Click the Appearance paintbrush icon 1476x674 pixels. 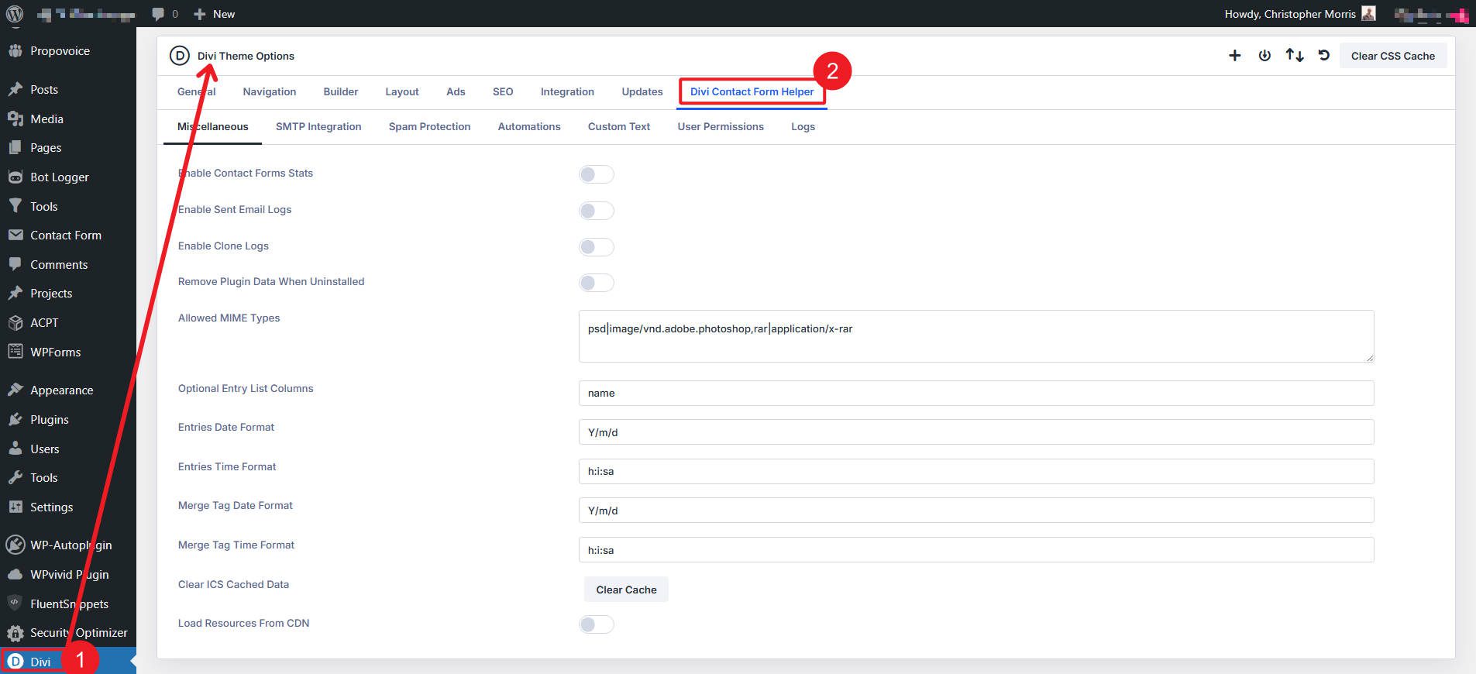click(15, 390)
